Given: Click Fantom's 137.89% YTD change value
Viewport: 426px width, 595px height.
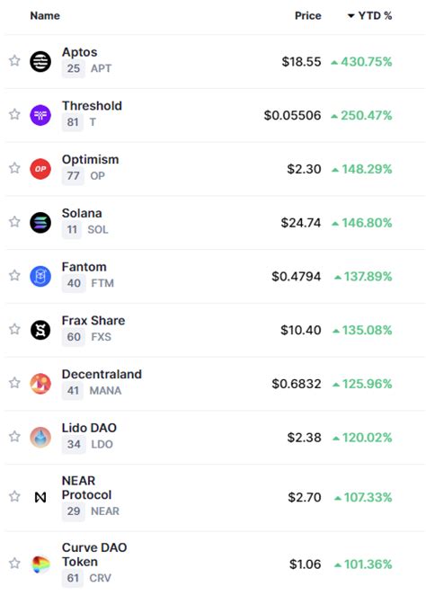Looking at the screenshot, I should pos(368,276).
